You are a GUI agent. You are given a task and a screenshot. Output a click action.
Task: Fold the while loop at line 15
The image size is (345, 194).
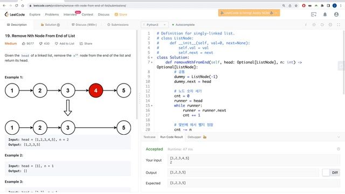click(151, 106)
